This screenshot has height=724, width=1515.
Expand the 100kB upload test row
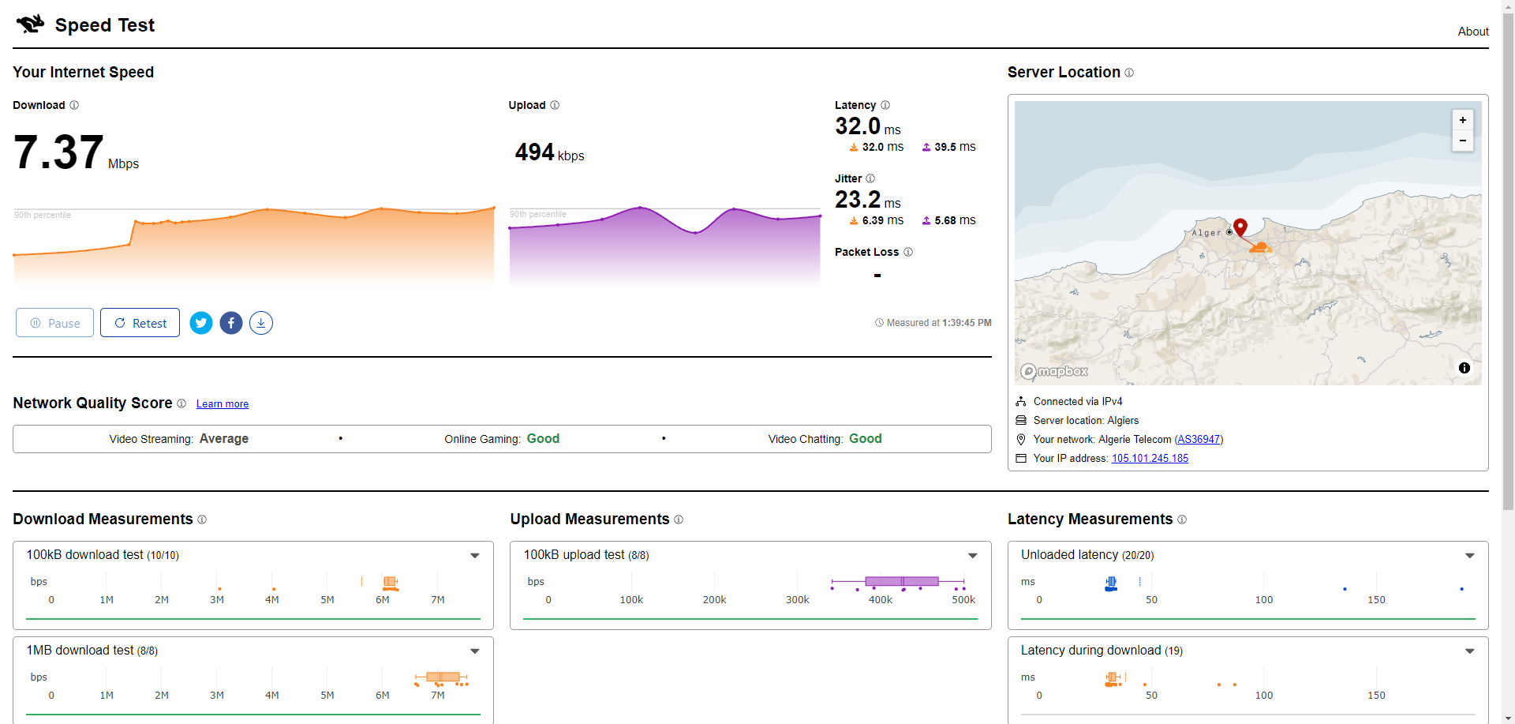click(x=973, y=556)
